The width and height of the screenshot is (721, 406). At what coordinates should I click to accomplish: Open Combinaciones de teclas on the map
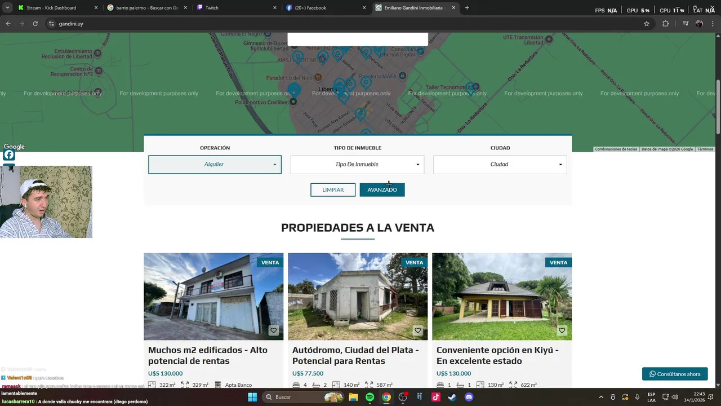[x=616, y=149]
